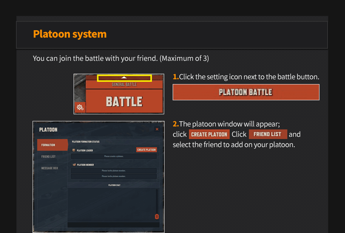Click the inline CREATE PLATOON label in step 2
This screenshot has height=233, width=345.
click(x=209, y=134)
